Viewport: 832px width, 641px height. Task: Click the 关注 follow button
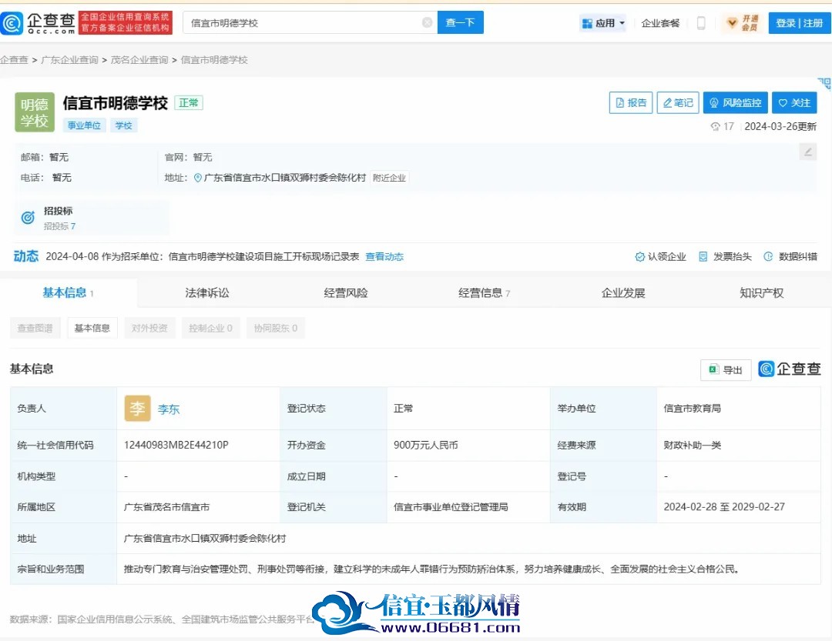tap(794, 103)
